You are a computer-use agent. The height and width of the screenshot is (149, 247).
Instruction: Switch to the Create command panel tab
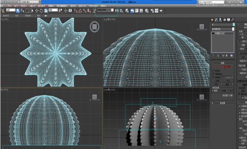[212, 20]
